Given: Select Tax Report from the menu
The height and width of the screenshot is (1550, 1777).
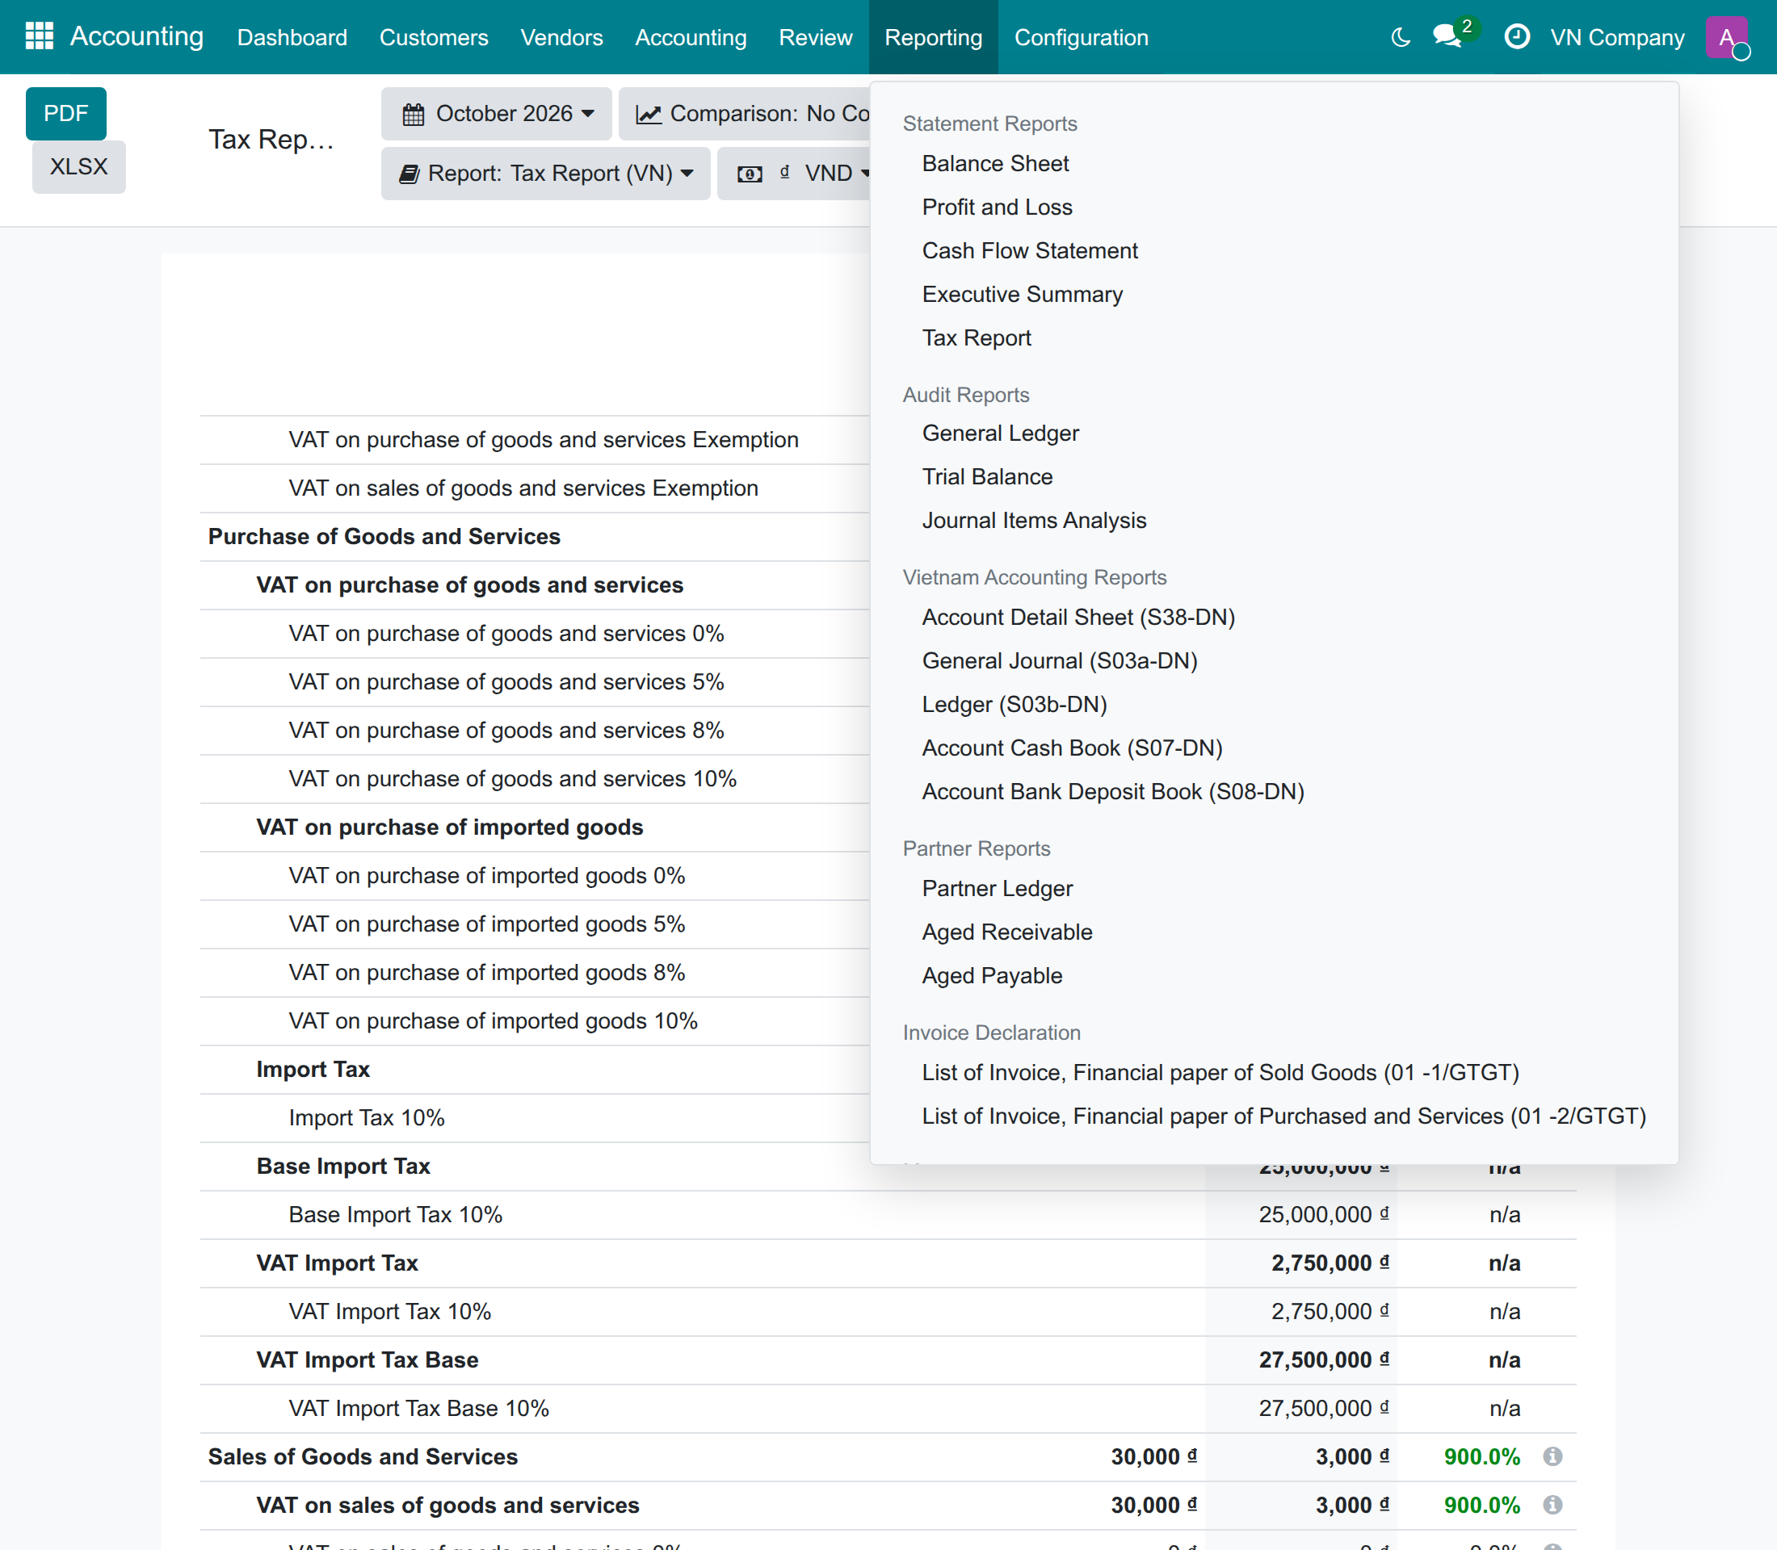Looking at the screenshot, I should click(977, 338).
